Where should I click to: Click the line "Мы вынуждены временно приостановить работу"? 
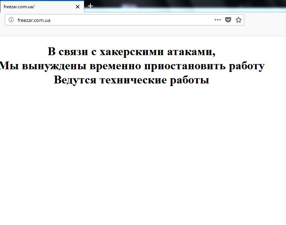pos(132,66)
